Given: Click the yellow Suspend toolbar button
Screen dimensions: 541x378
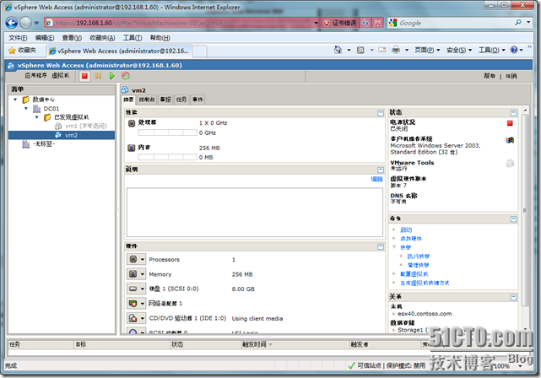Looking at the screenshot, I should (x=99, y=76).
